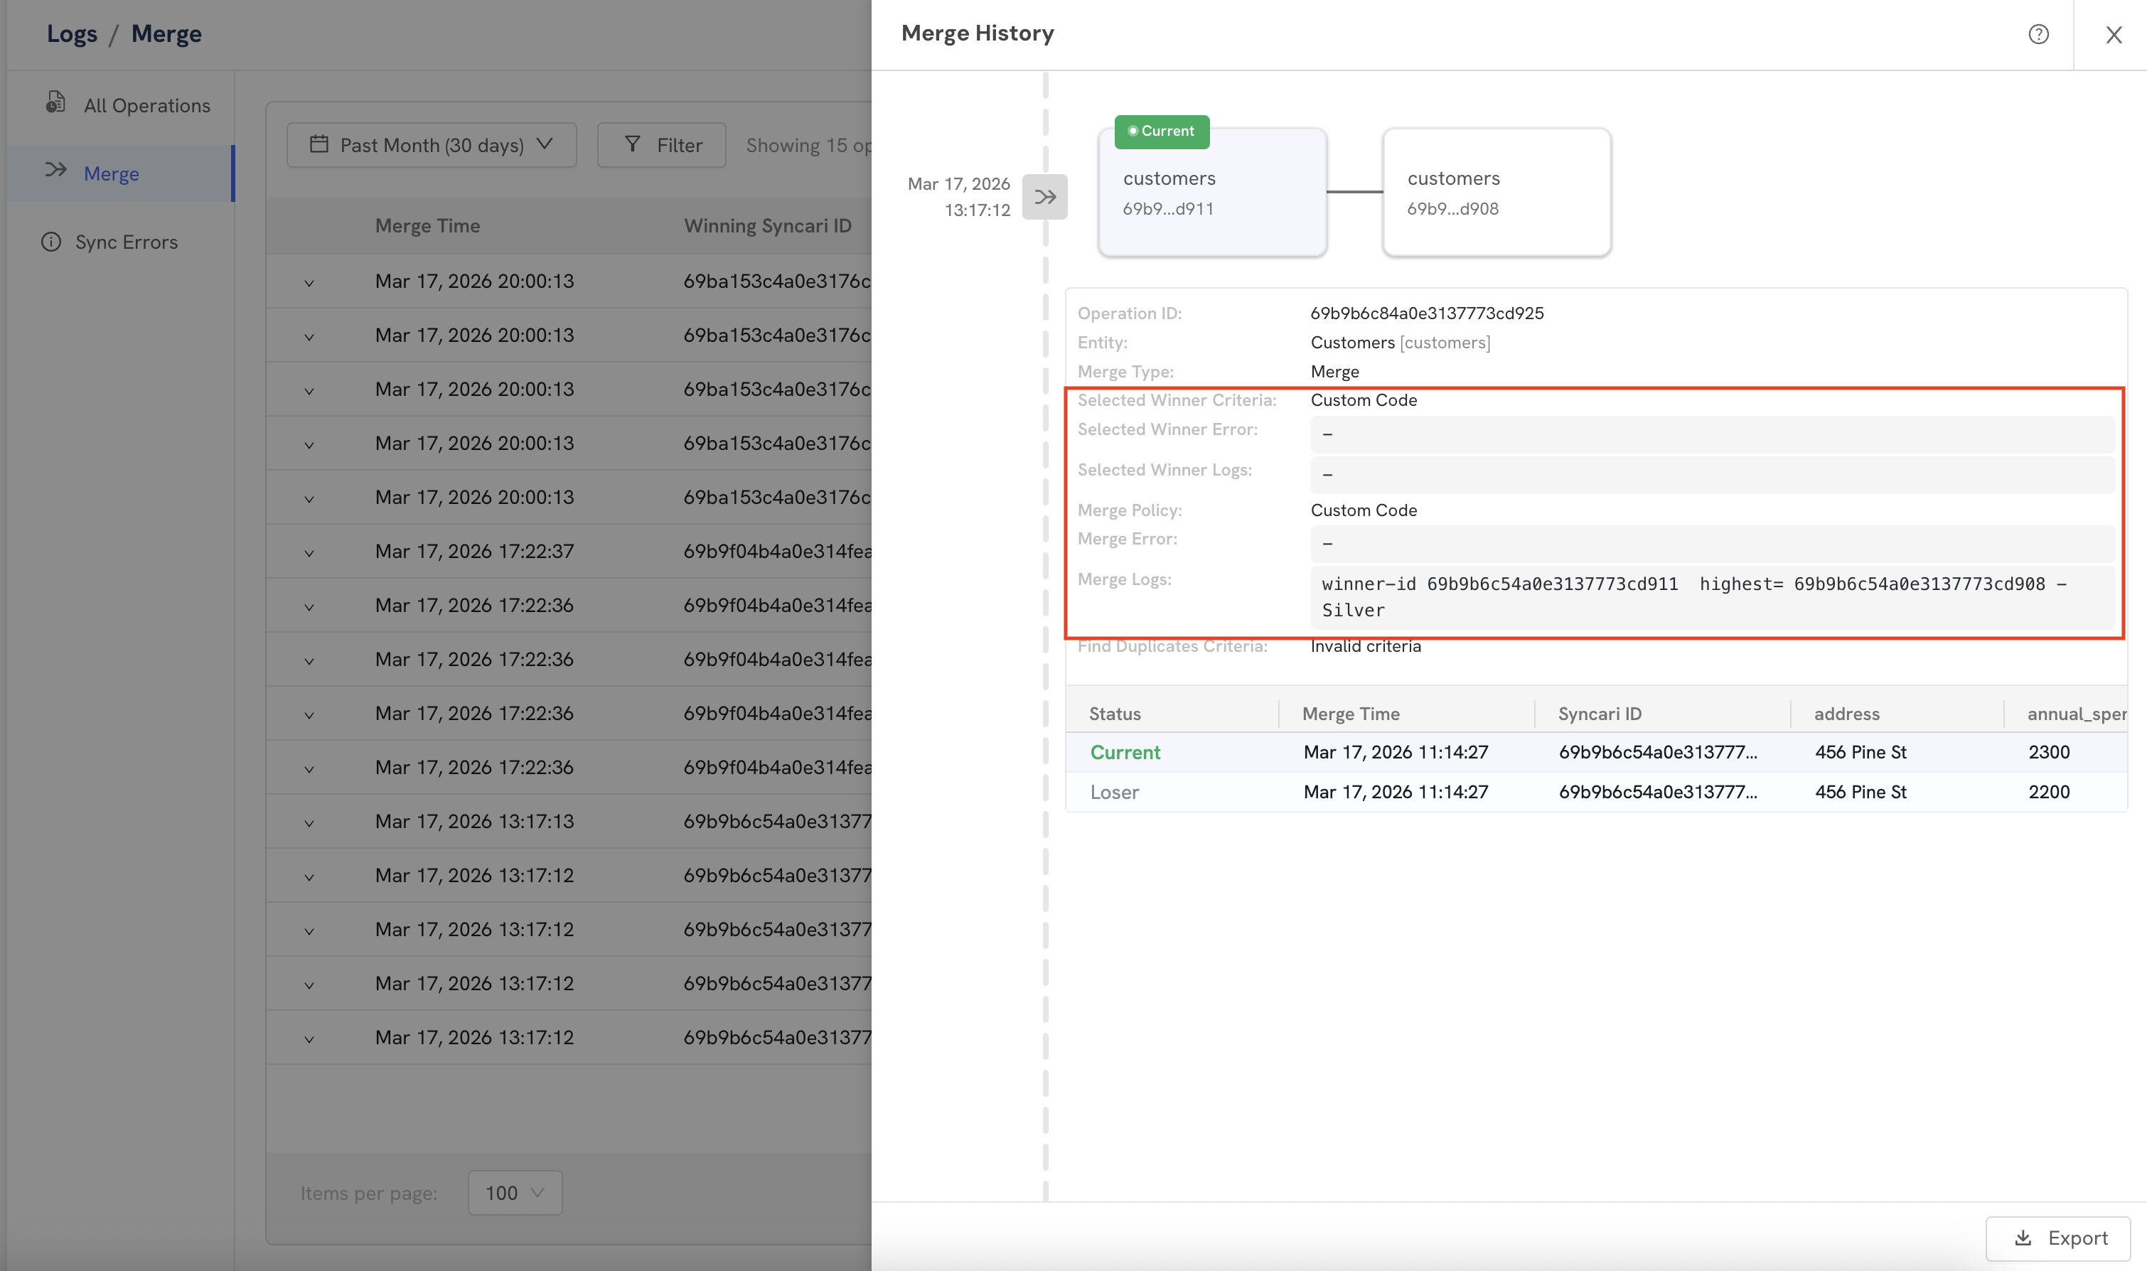Click the 2200 annual spend value
Screen dimensions: 2147x1271
tap(2048, 792)
